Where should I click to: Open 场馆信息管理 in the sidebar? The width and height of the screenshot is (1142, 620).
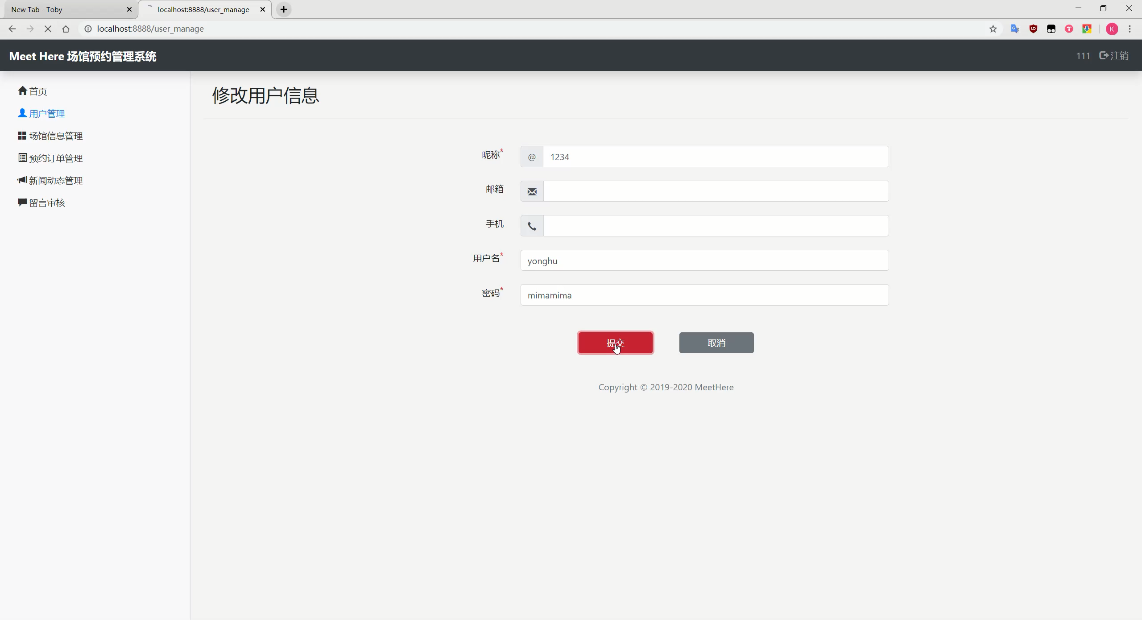(50, 136)
